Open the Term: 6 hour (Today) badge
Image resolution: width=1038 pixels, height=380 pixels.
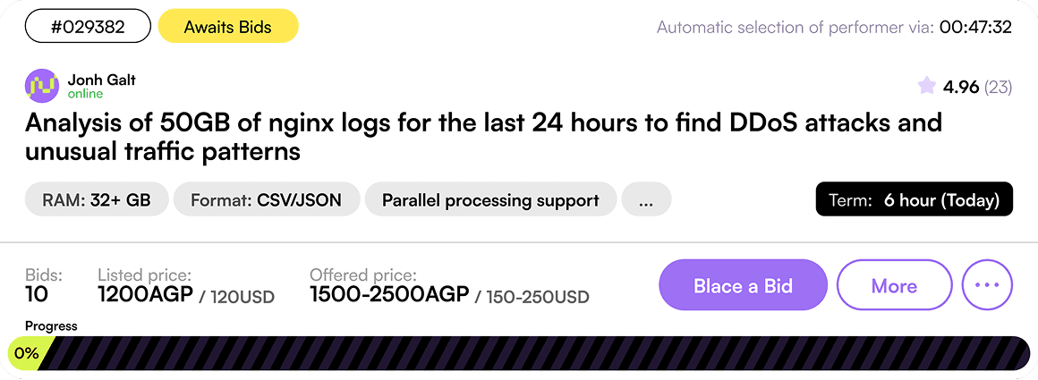point(914,199)
